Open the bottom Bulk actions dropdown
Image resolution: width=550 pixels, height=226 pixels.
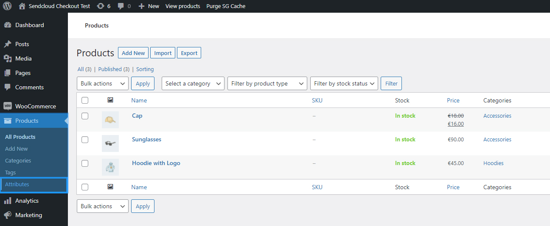click(103, 206)
